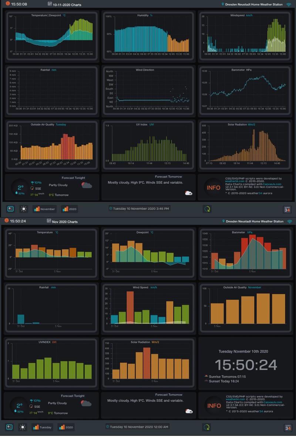Click 'Sunset Today 16:24' text

click(224, 381)
